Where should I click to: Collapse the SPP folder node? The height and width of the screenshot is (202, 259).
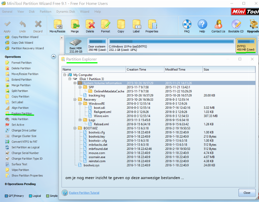[x=80, y=87]
